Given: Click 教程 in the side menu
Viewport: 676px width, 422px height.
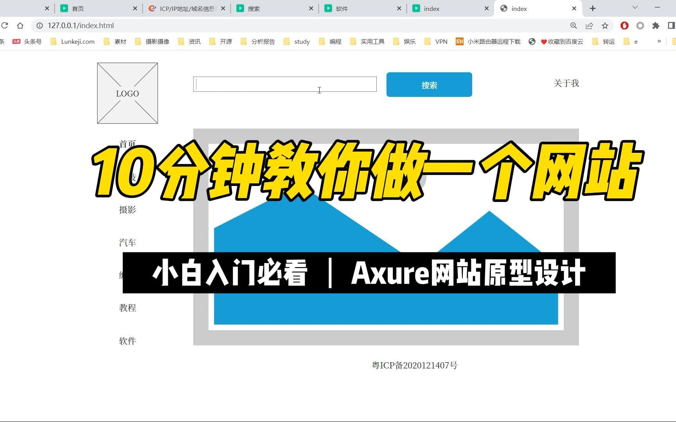Looking at the screenshot, I should [x=128, y=308].
